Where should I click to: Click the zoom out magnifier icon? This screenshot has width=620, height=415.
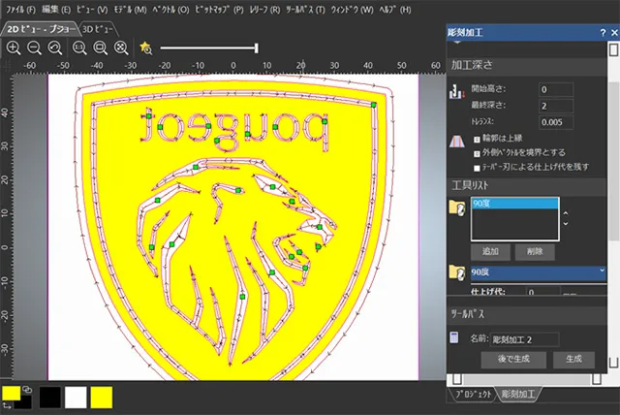34,47
